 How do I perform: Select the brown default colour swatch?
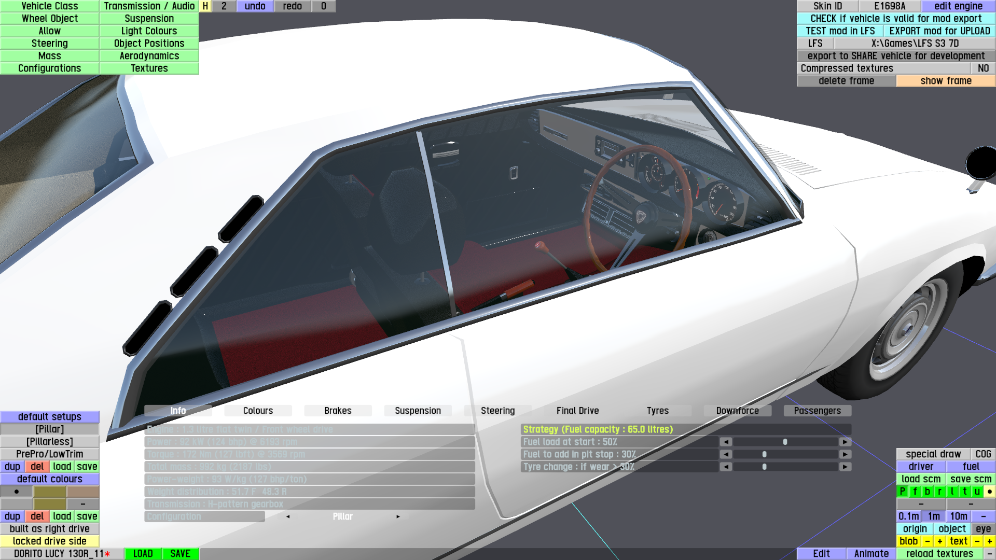[x=82, y=492]
